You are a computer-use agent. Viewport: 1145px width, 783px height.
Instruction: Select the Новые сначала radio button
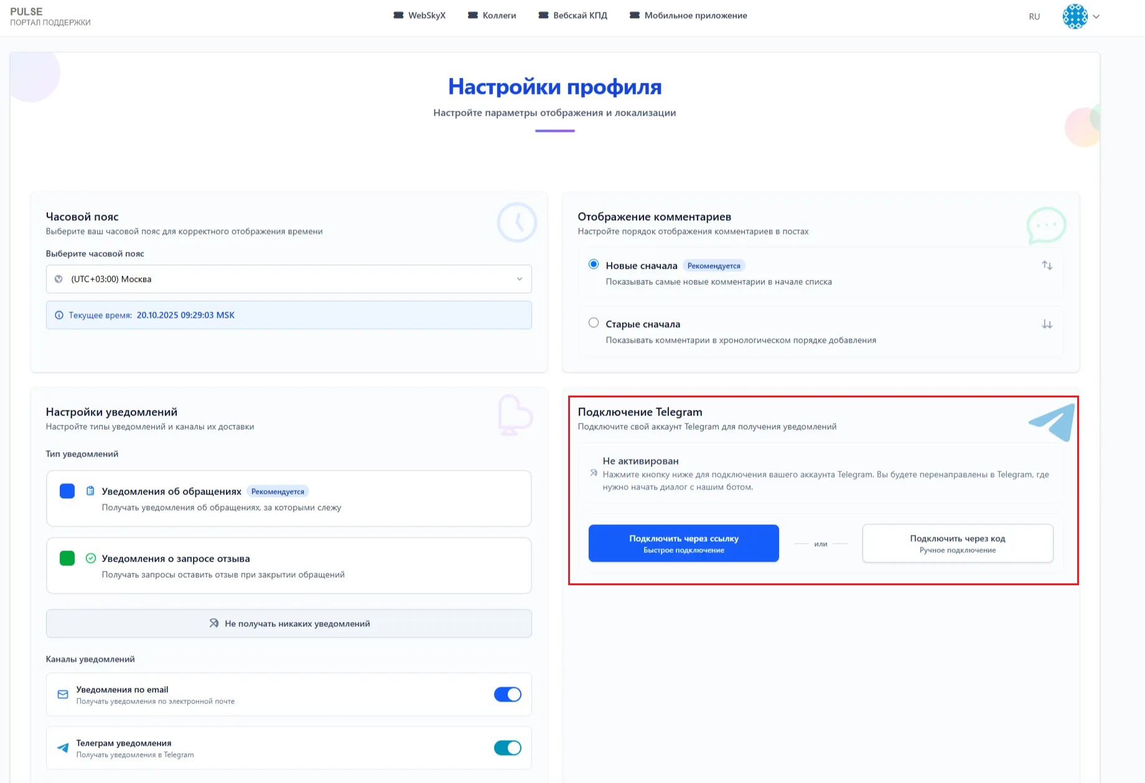(x=594, y=264)
